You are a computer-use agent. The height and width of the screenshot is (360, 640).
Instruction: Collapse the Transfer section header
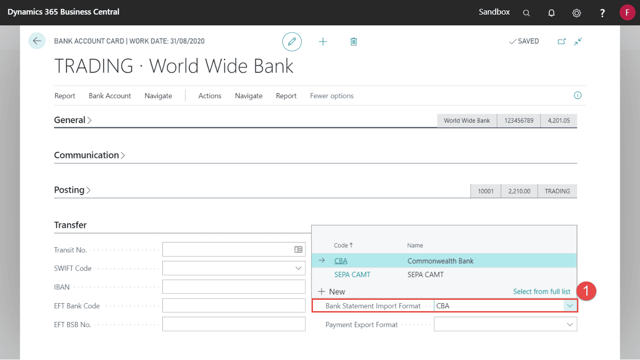(71, 225)
